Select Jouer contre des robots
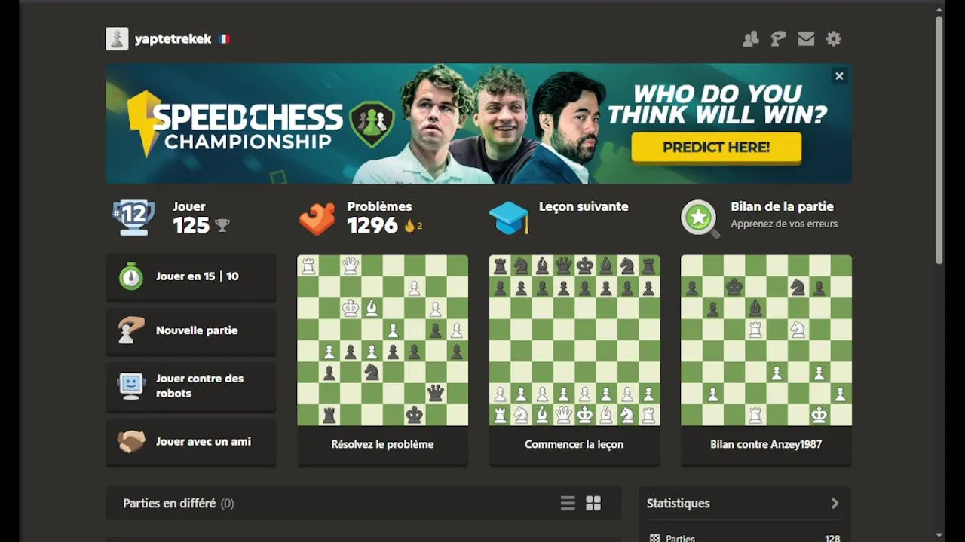Viewport: 965px width, 542px height. 191,386
